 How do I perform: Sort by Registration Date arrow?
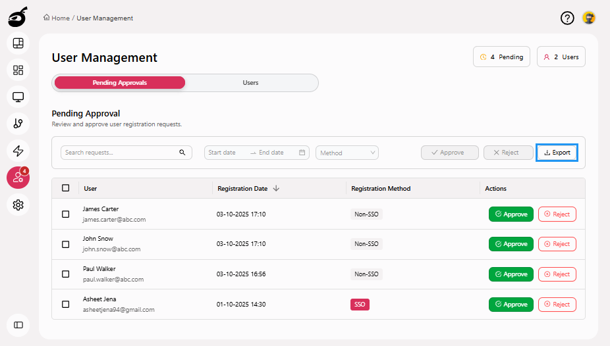276,188
